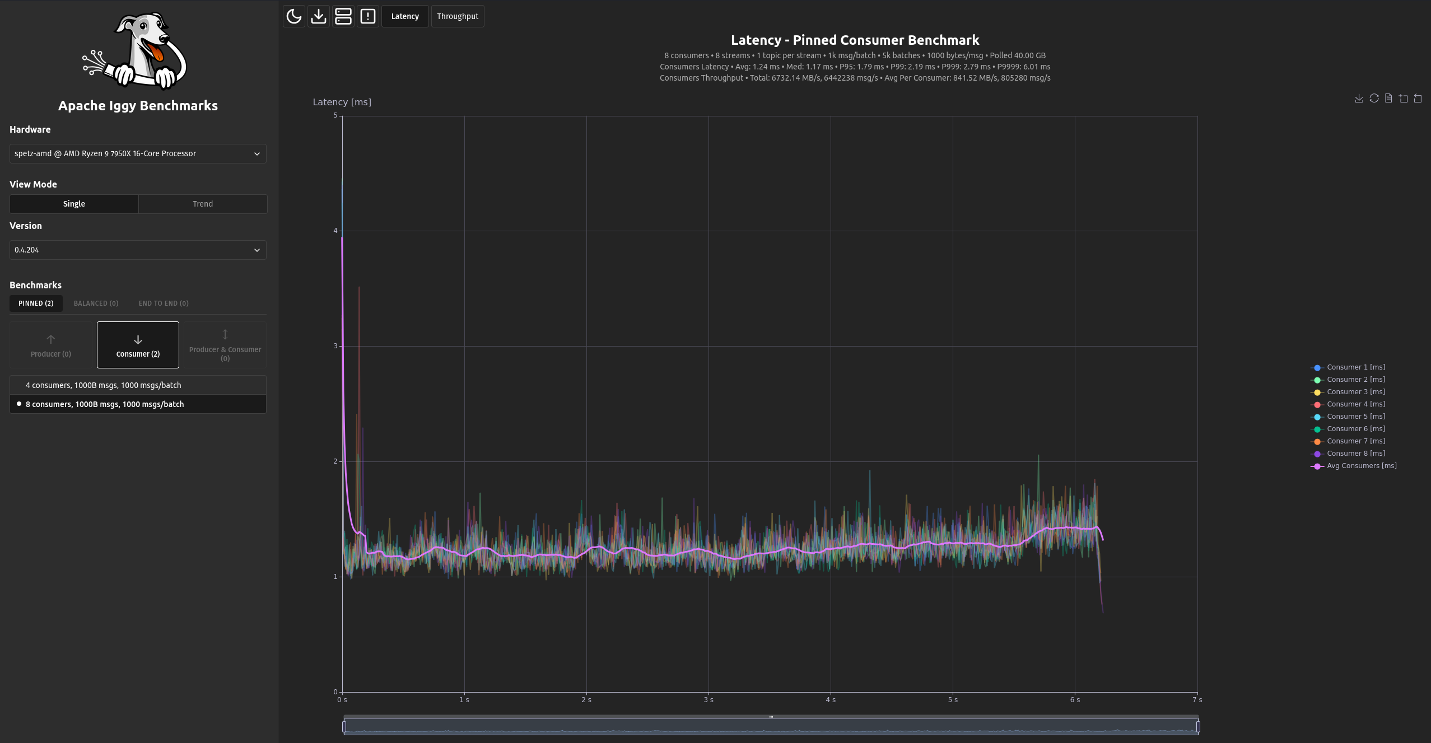Toggle dark mode moon icon

pos(294,16)
